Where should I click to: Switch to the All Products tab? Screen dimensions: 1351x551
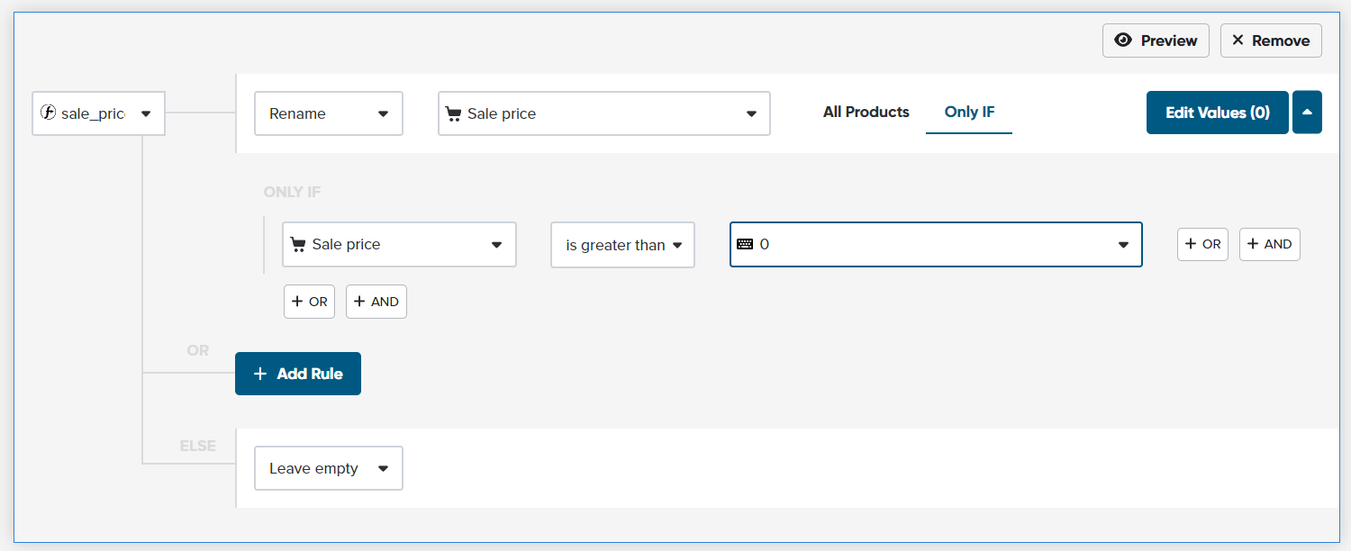pos(866,112)
